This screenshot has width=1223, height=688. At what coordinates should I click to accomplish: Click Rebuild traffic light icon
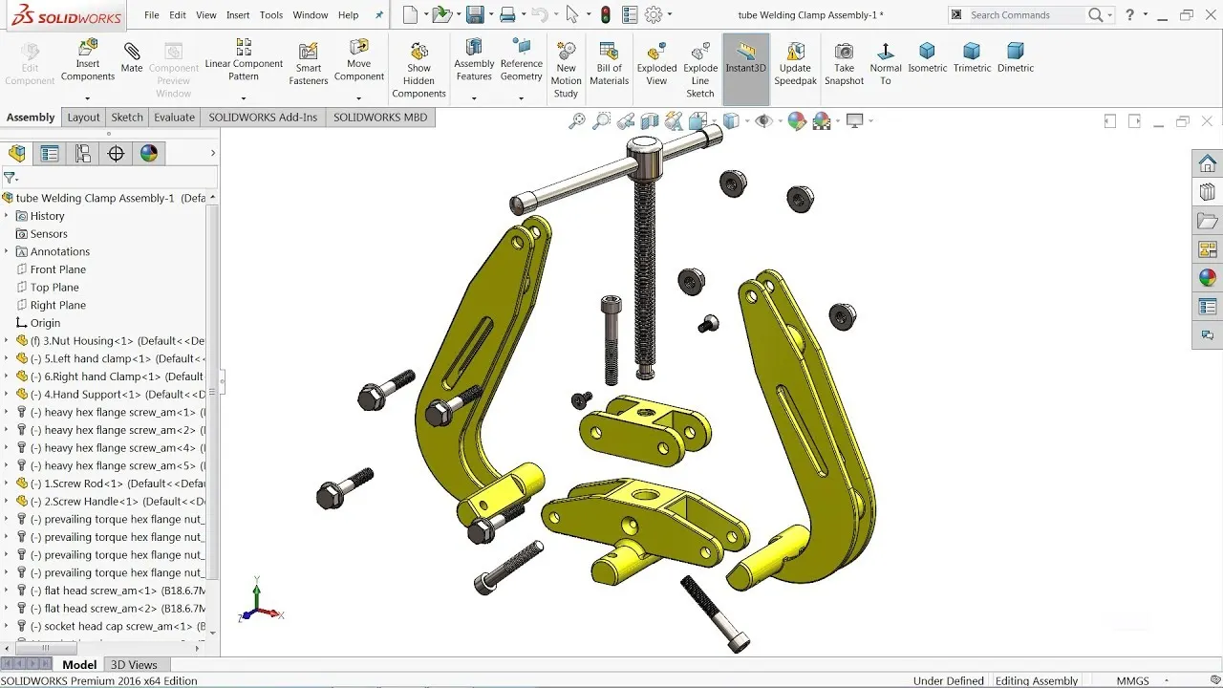[605, 14]
